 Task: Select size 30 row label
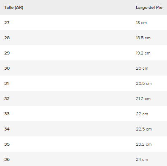(x=7, y=68)
